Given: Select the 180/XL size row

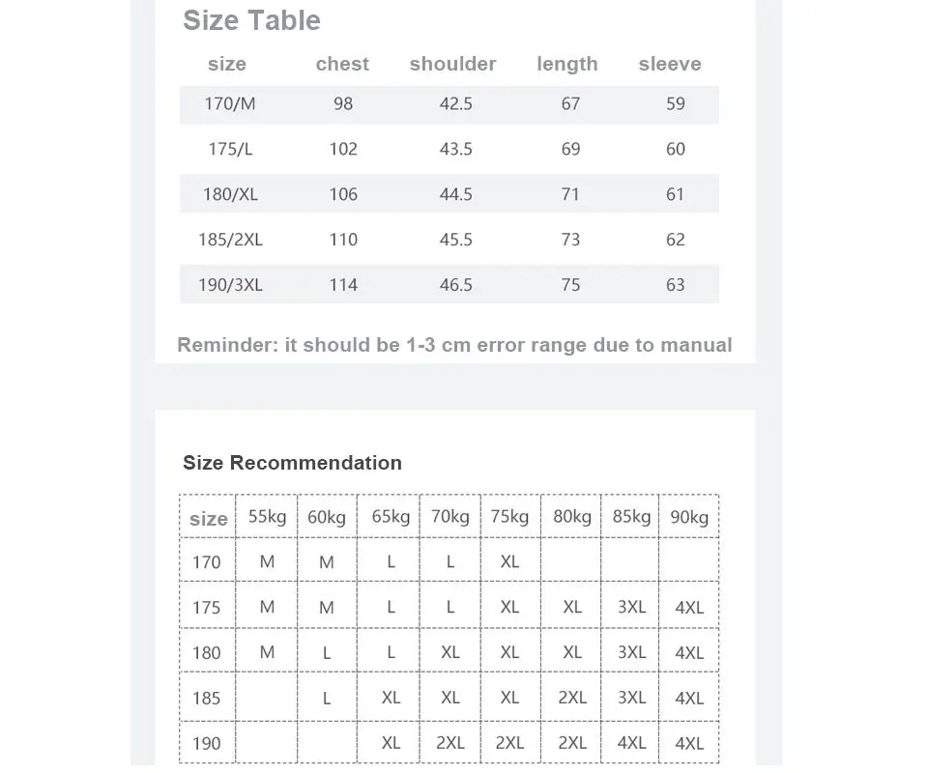Looking at the screenshot, I should (x=449, y=194).
